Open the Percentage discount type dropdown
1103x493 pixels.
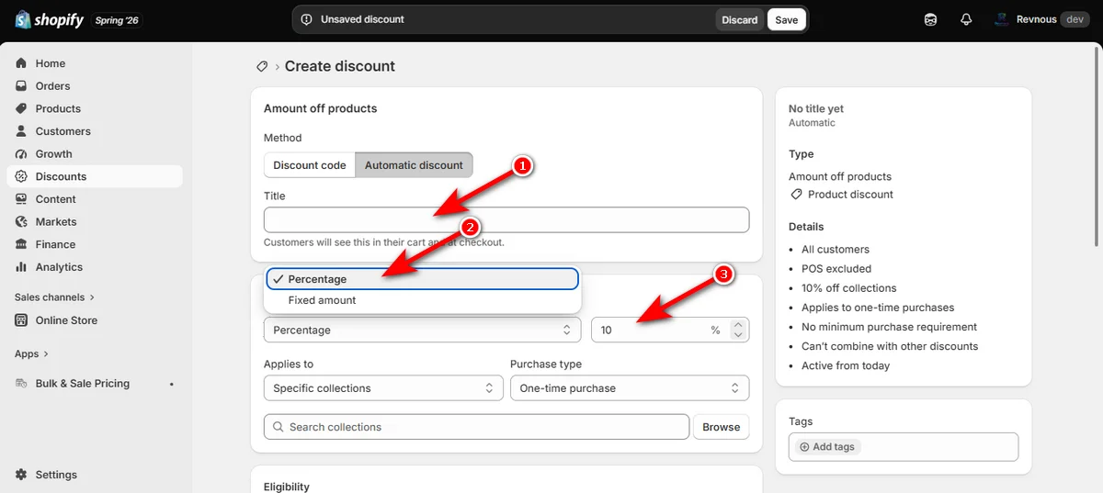point(424,330)
